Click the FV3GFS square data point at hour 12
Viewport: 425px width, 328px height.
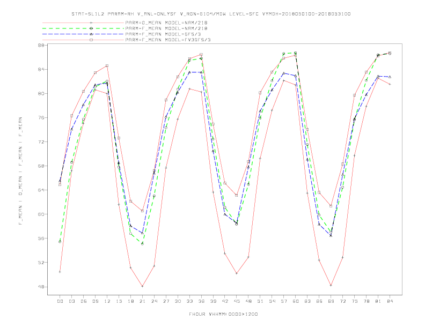coord(107,66)
